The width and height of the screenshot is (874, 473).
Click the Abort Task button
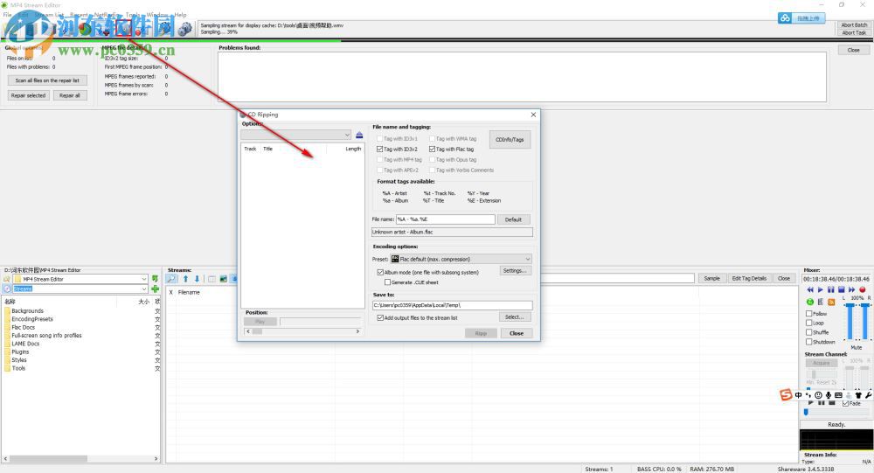[x=854, y=32]
